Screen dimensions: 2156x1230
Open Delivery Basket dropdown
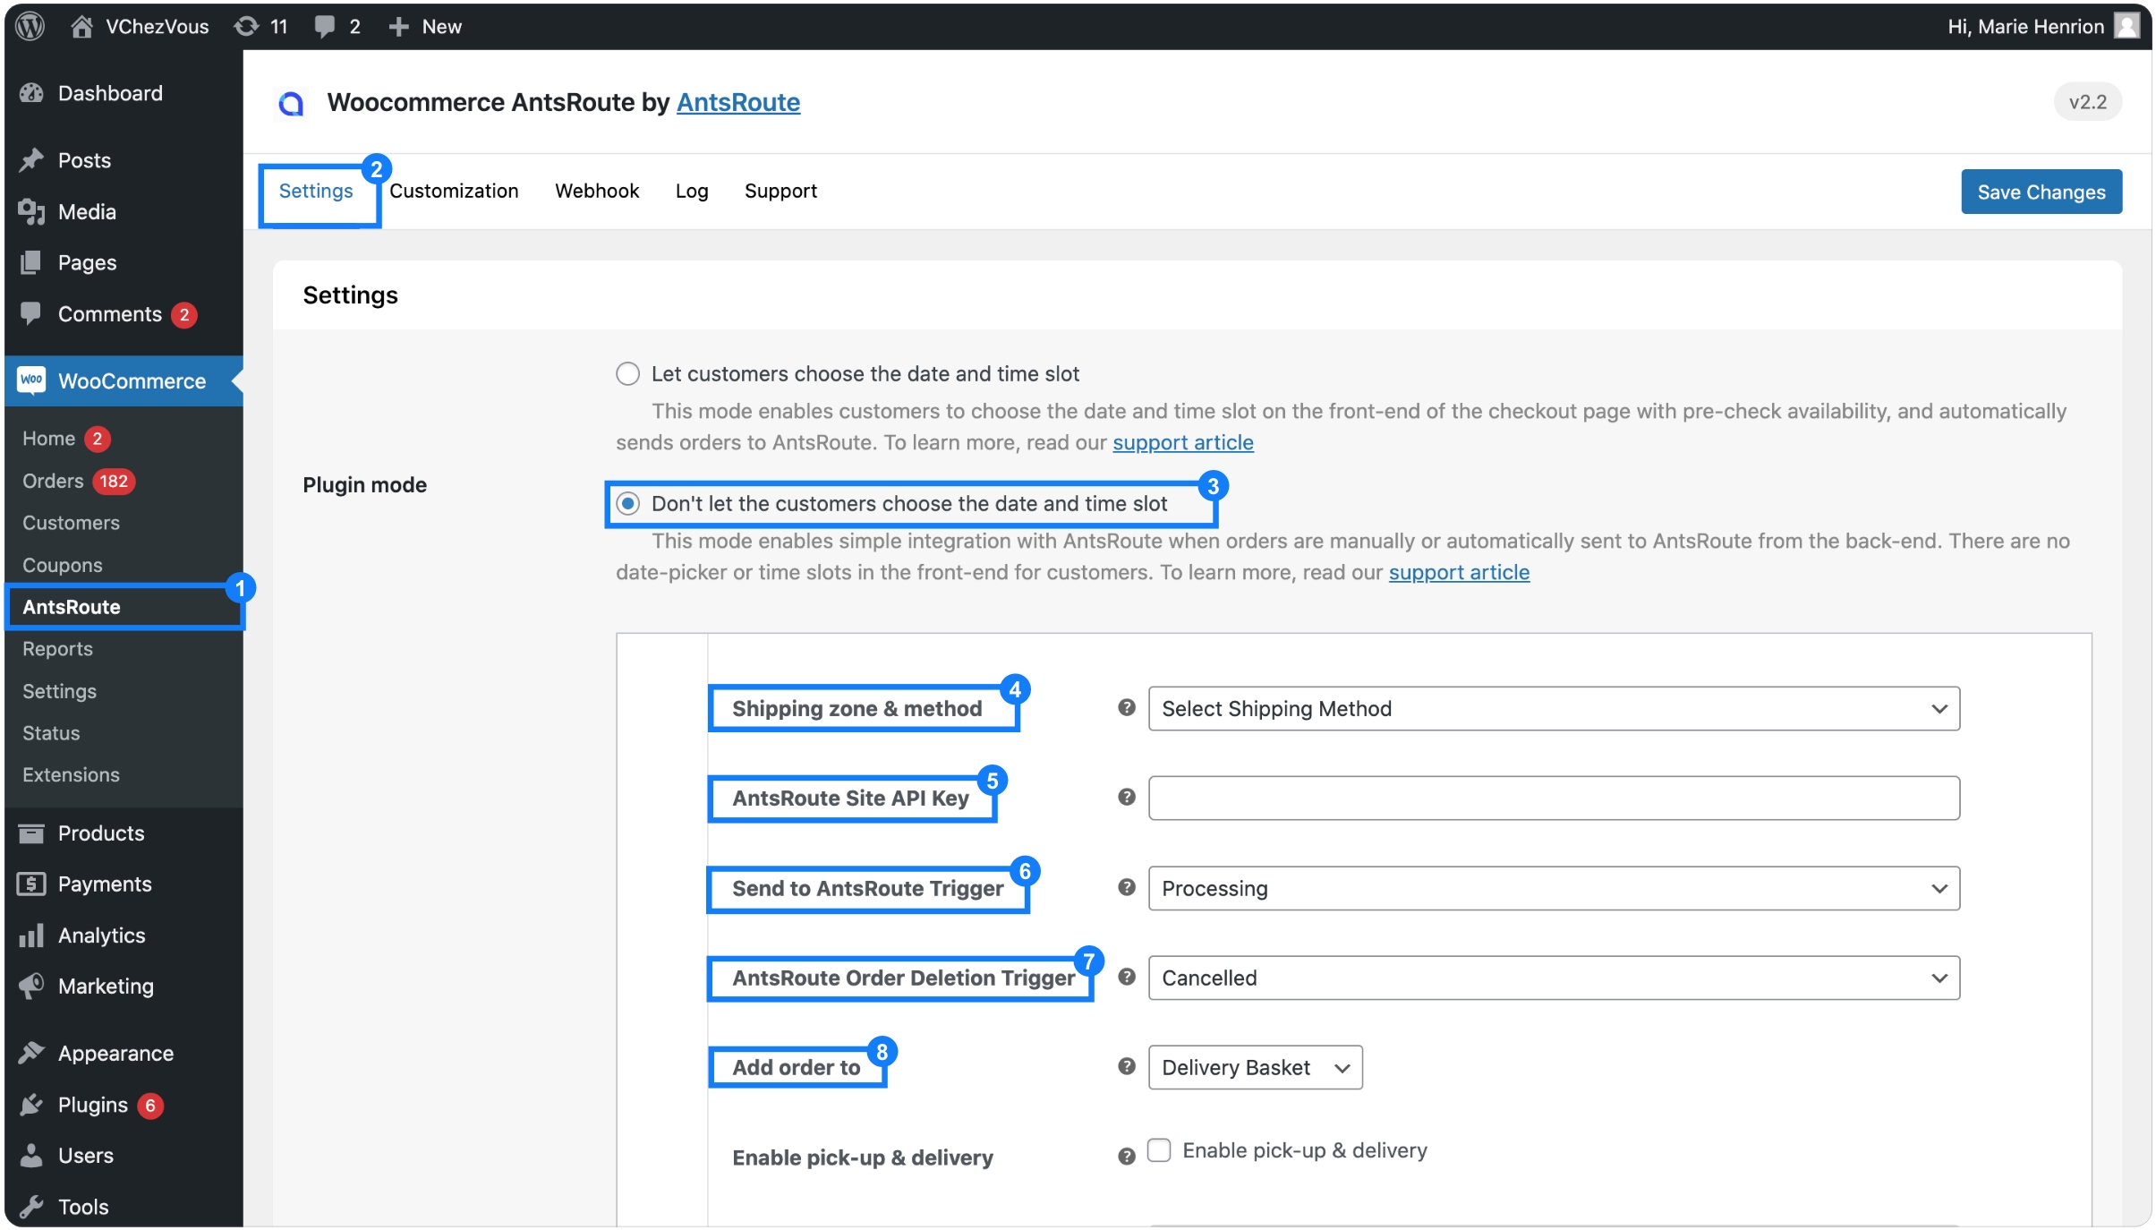click(x=1255, y=1067)
